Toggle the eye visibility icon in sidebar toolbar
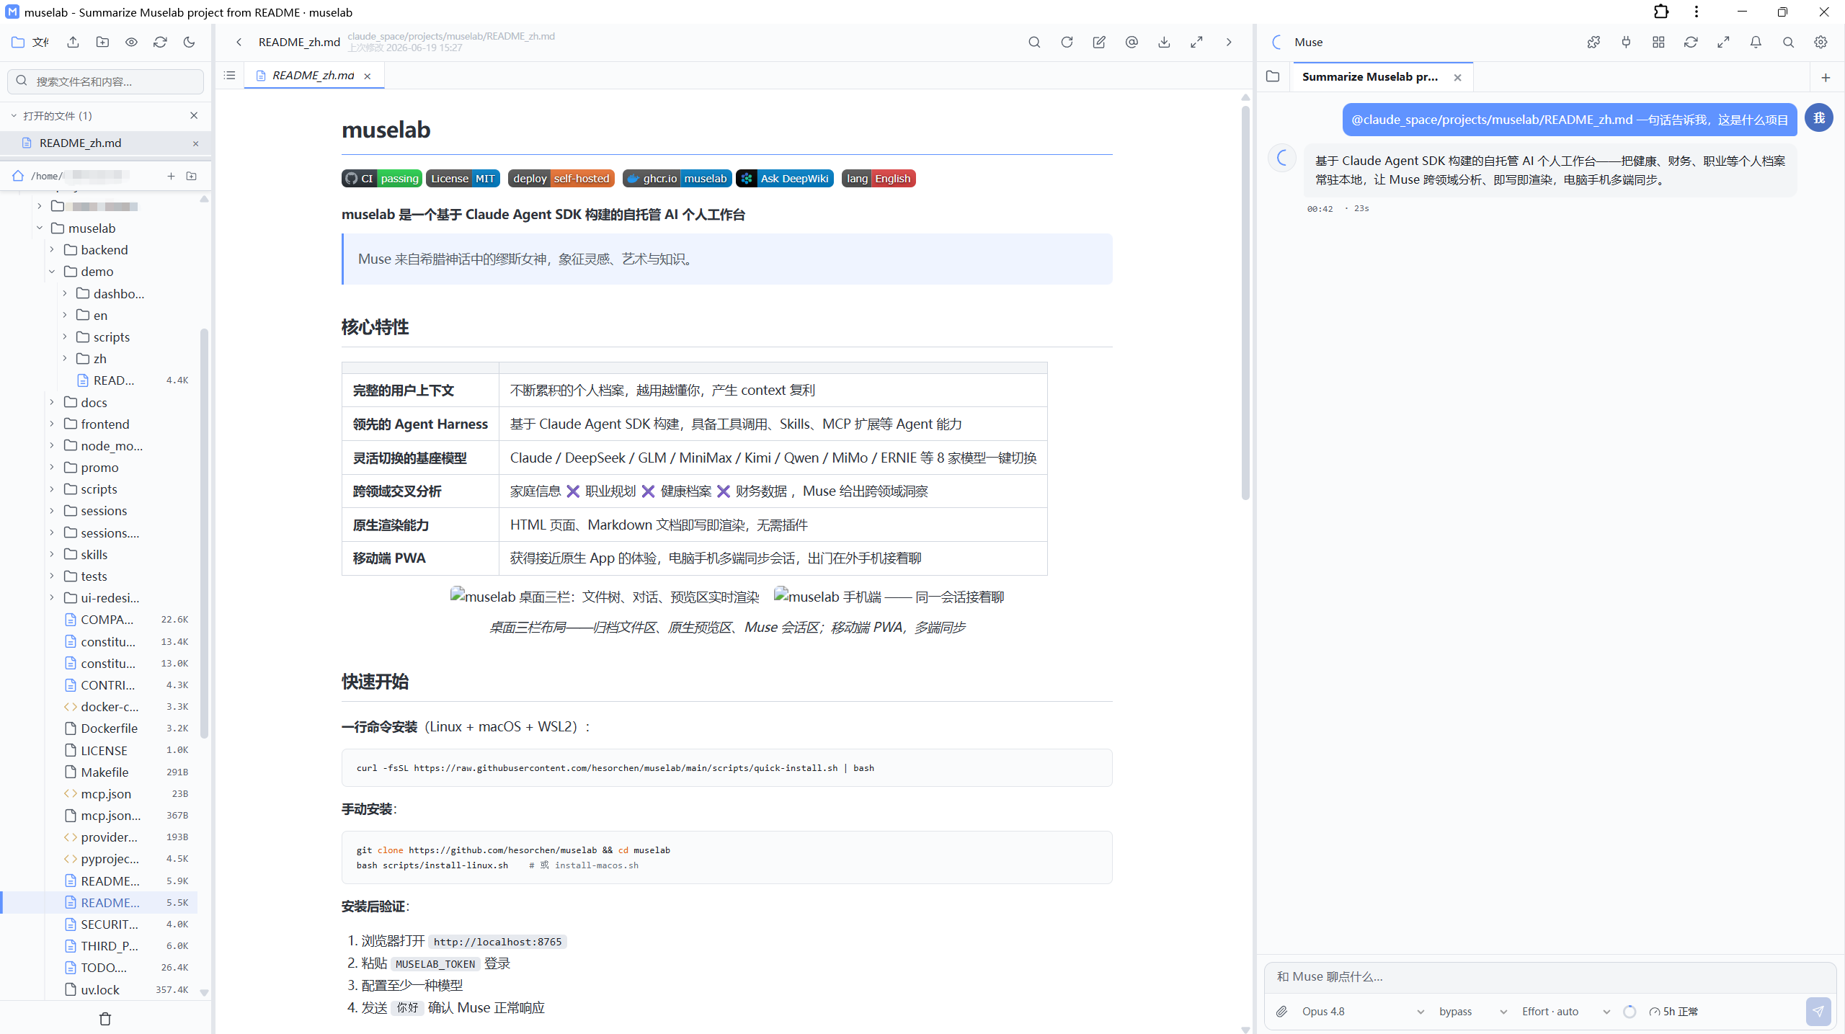This screenshot has height=1034, width=1845. pyautogui.click(x=131, y=42)
